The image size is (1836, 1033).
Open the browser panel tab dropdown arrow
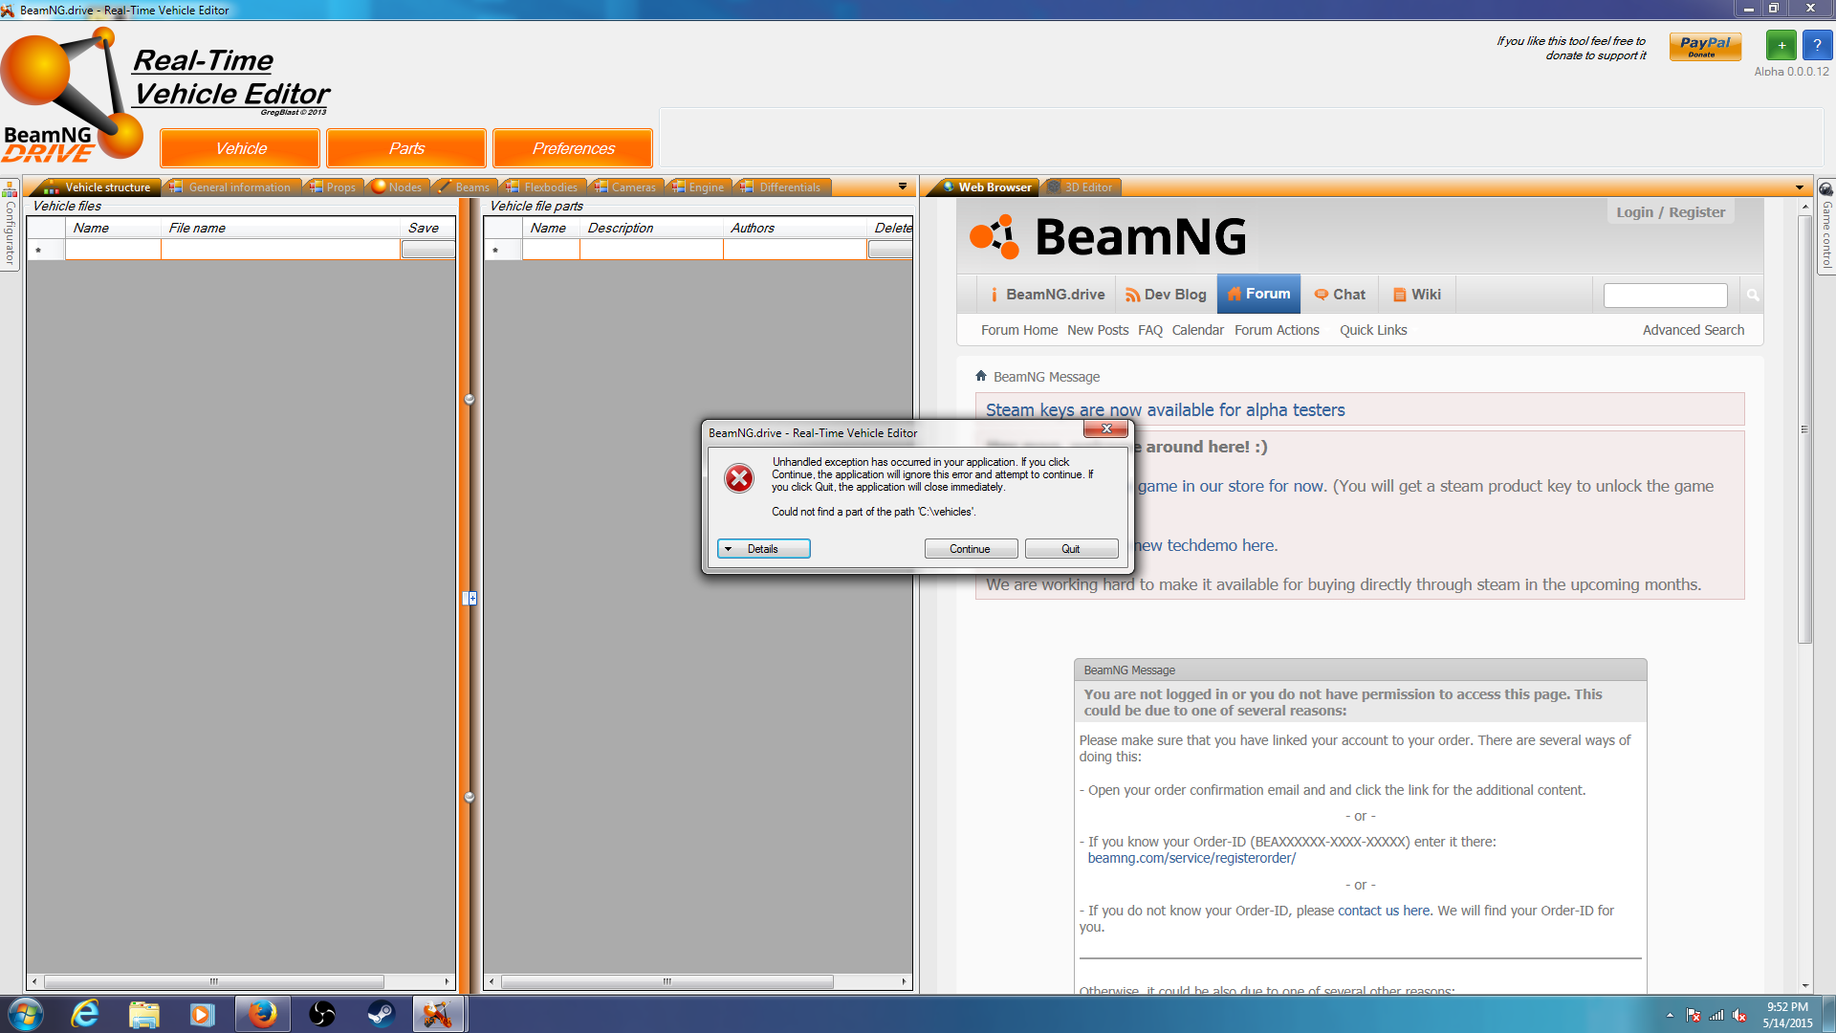pos(1799,187)
